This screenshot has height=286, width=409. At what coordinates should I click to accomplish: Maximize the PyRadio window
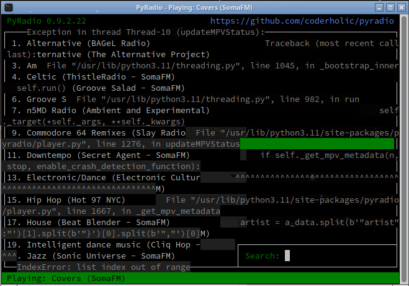[x=390, y=7]
